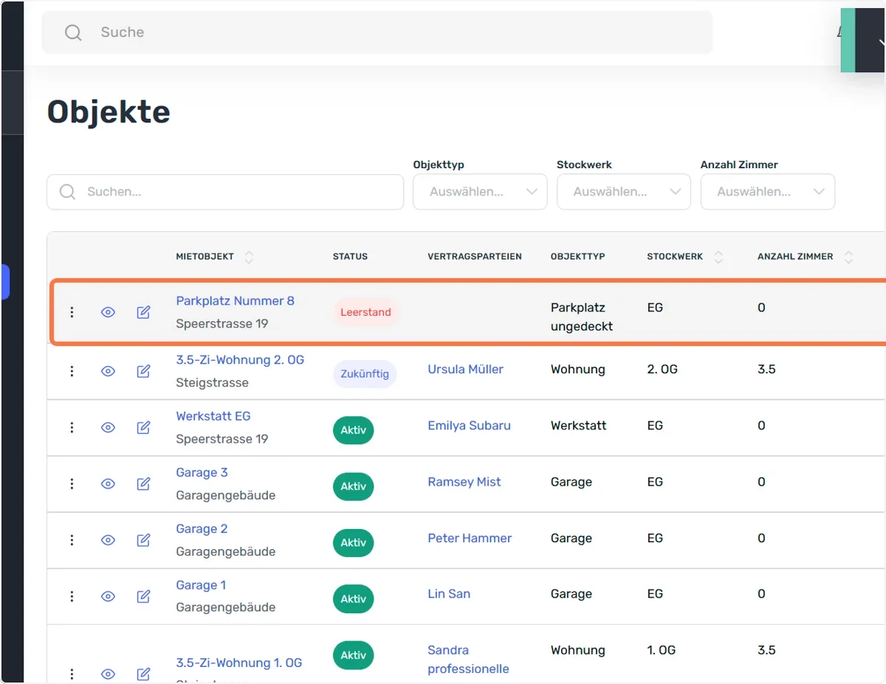
Task: Open the Garage 1 object link
Action: pos(201,585)
